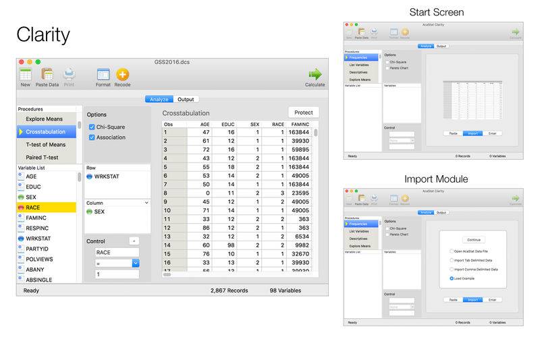Open the Recode tool in GSS2016 window
540x337 pixels.
[122, 74]
